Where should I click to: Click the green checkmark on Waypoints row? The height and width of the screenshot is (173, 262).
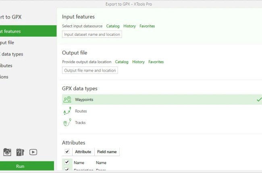pyautogui.click(x=259, y=99)
